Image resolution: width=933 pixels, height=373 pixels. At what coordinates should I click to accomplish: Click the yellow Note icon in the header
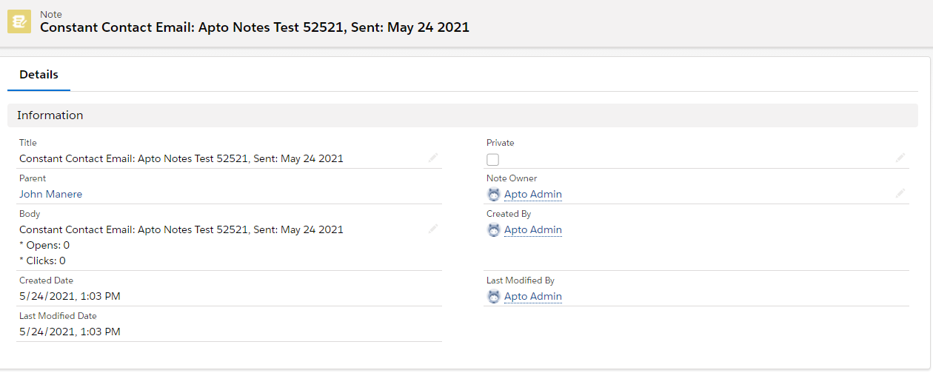tap(19, 21)
